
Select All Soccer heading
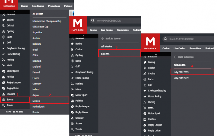click(x=38, y=14)
